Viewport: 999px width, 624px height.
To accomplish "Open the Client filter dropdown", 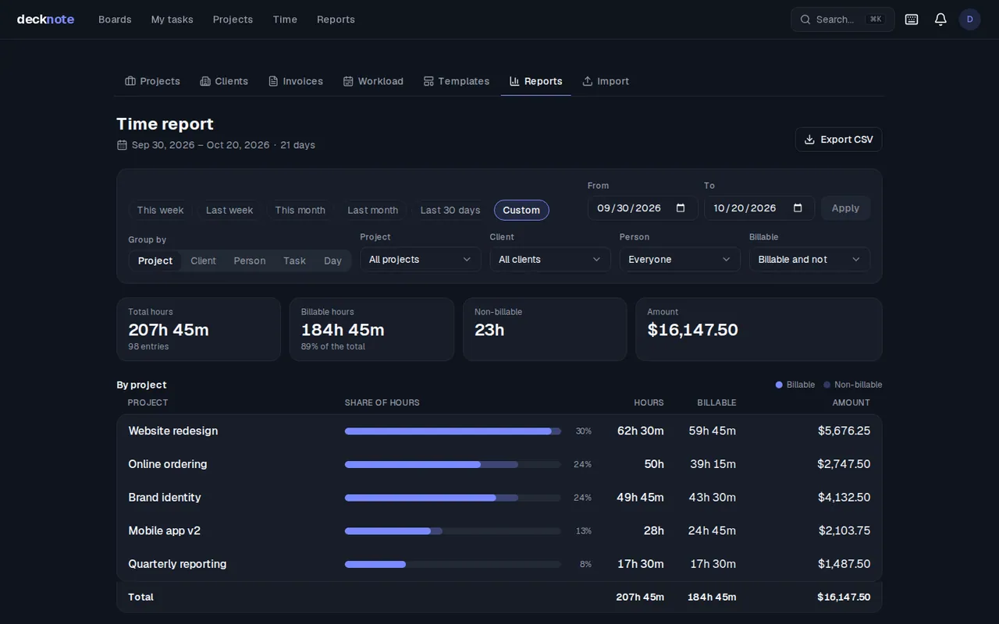I will click(x=550, y=260).
